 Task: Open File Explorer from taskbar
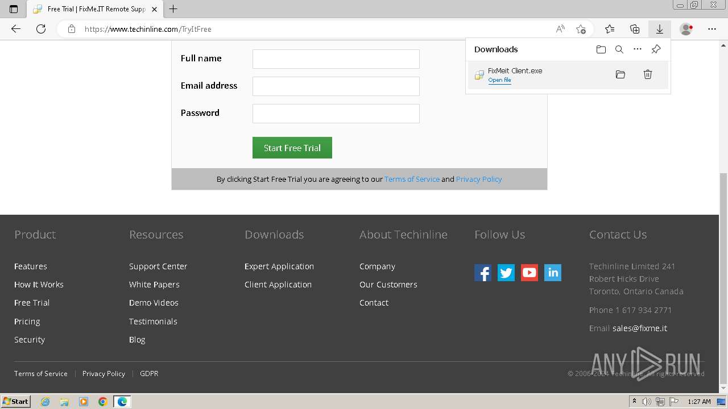[x=64, y=402]
